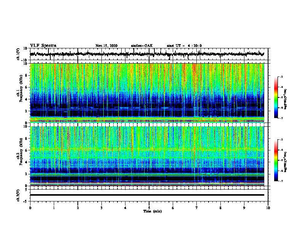Click the time axis tick label "5"
302x233 pixels.
pyautogui.click(x=149, y=208)
